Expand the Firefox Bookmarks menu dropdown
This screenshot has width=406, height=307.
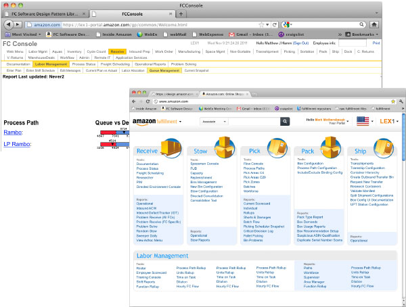coord(377,34)
